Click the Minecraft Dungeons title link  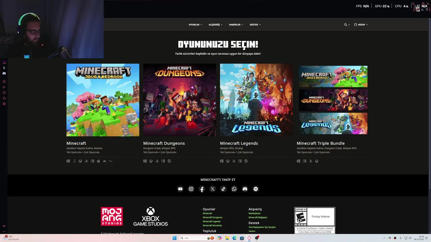click(164, 143)
